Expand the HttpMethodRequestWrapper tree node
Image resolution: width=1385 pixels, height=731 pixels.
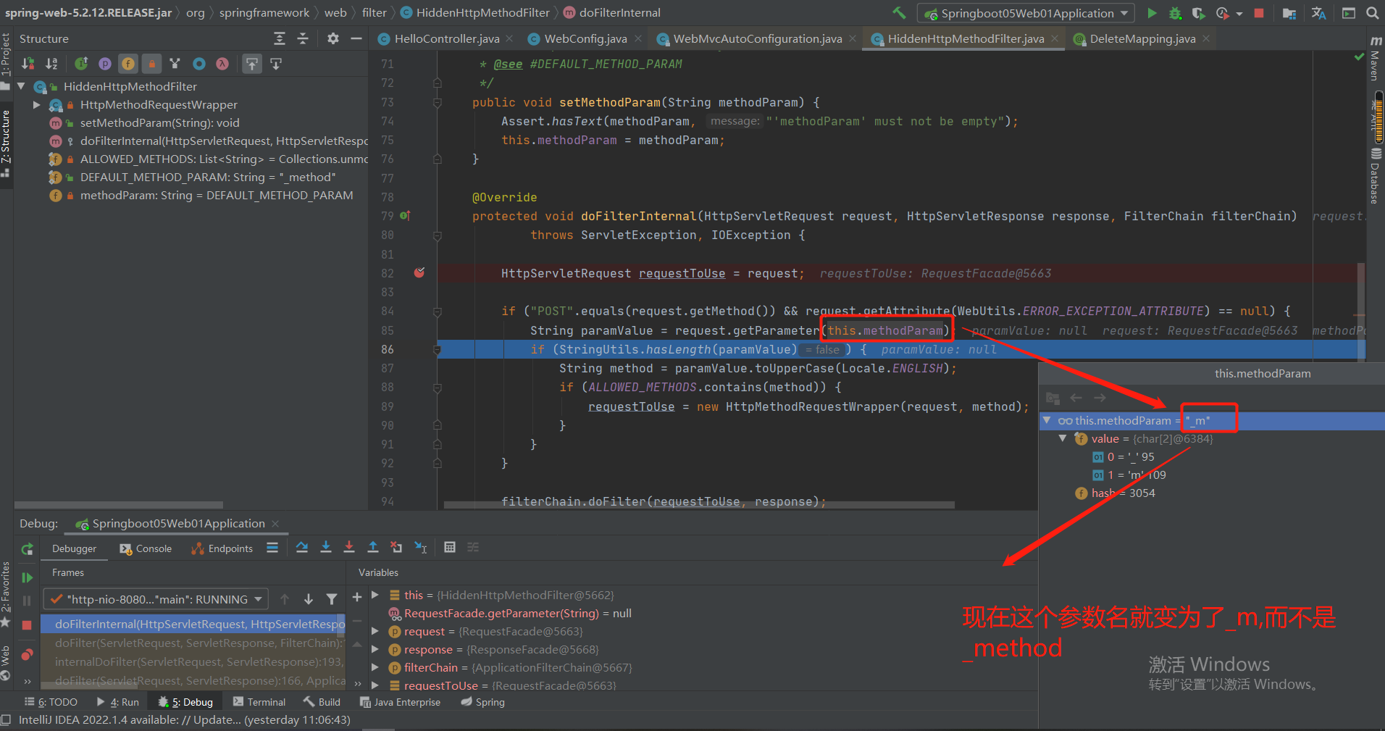click(37, 105)
